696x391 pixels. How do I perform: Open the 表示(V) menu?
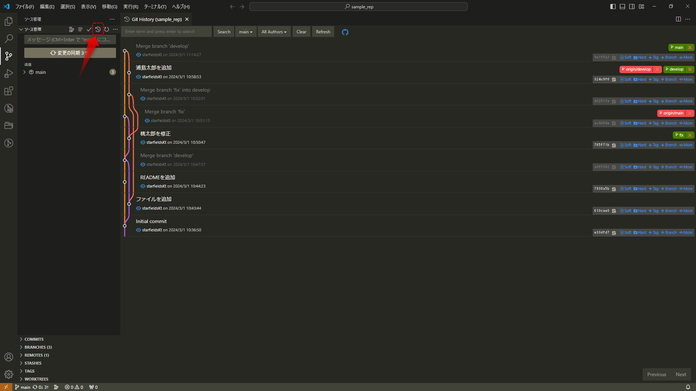(88, 7)
